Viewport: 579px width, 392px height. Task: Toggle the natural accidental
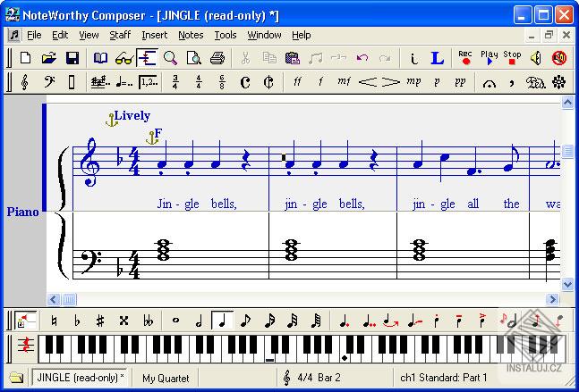pyautogui.click(x=54, y=321)
